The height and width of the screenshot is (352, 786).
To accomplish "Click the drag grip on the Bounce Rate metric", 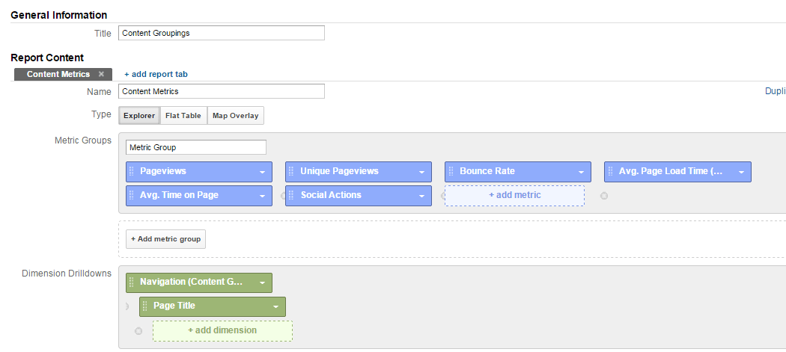I will pyautogui.click(x=451, y=171).
